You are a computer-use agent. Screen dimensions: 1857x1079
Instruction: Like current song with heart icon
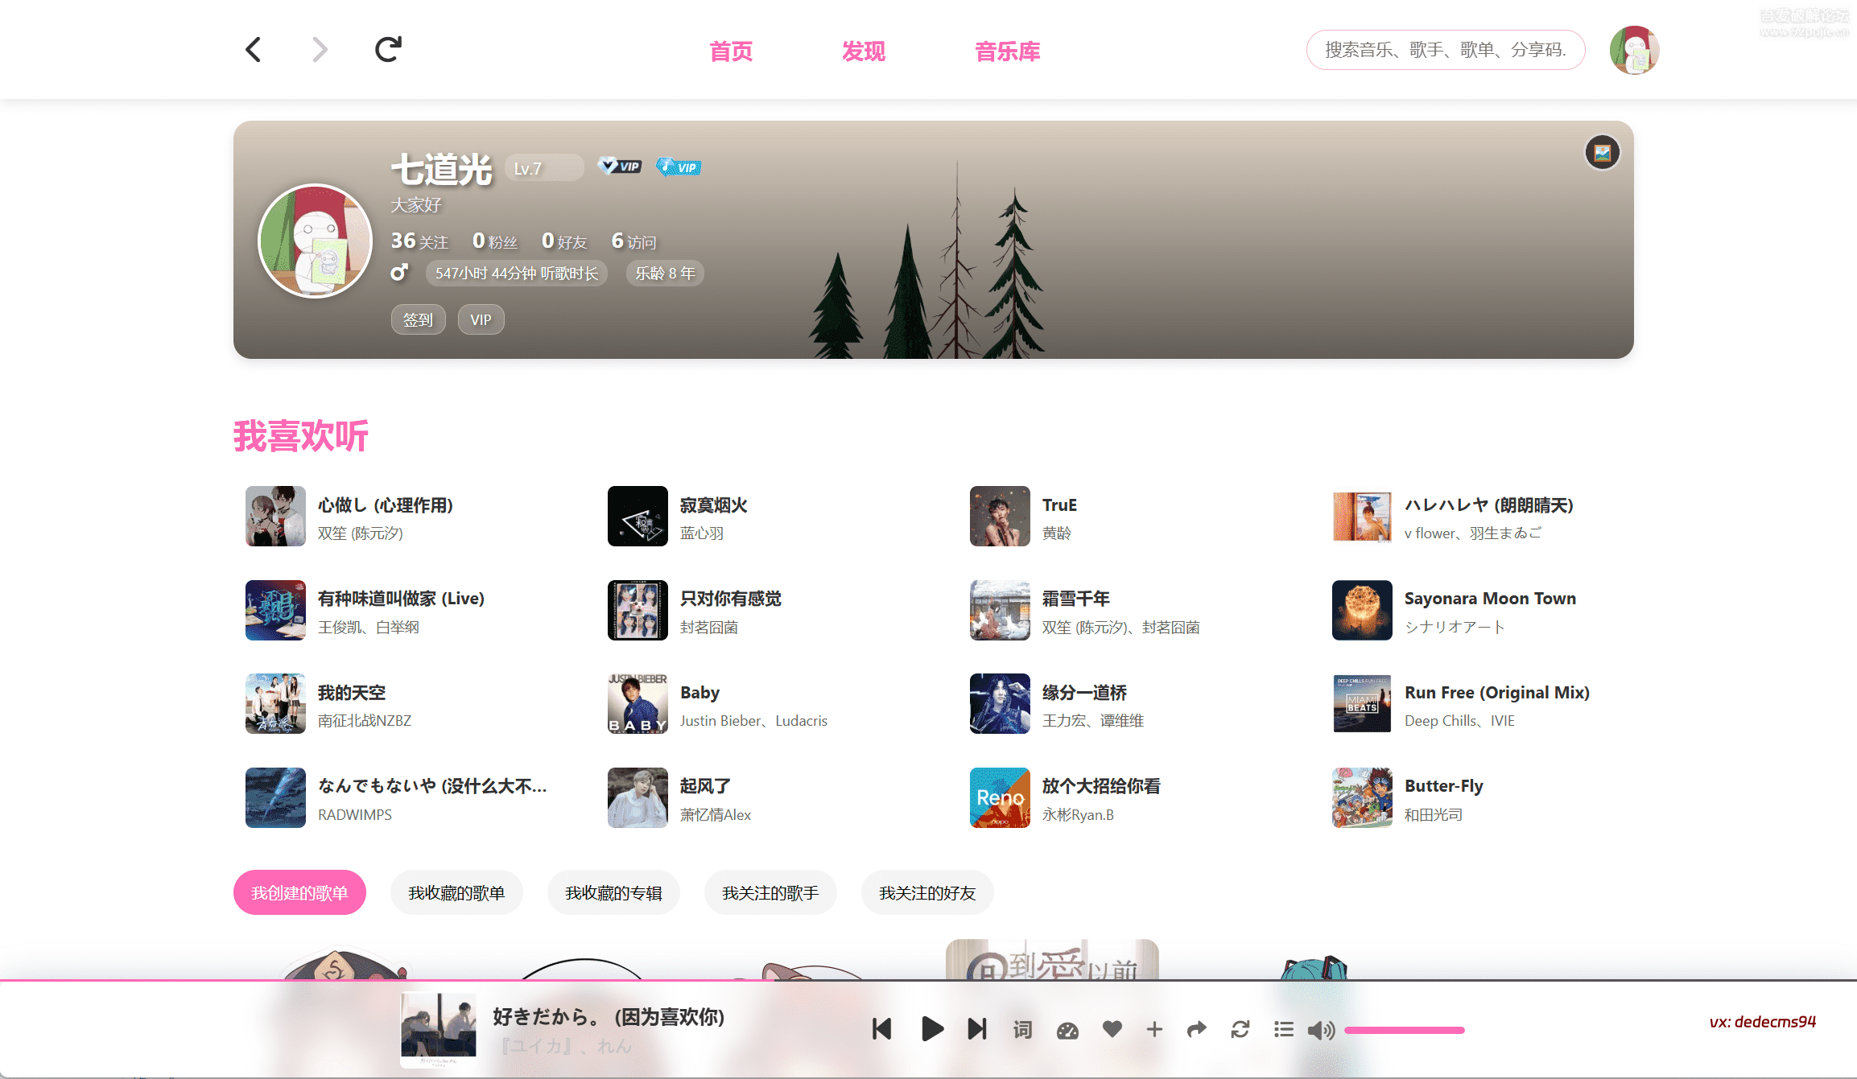click(x=1112, y=1029)
